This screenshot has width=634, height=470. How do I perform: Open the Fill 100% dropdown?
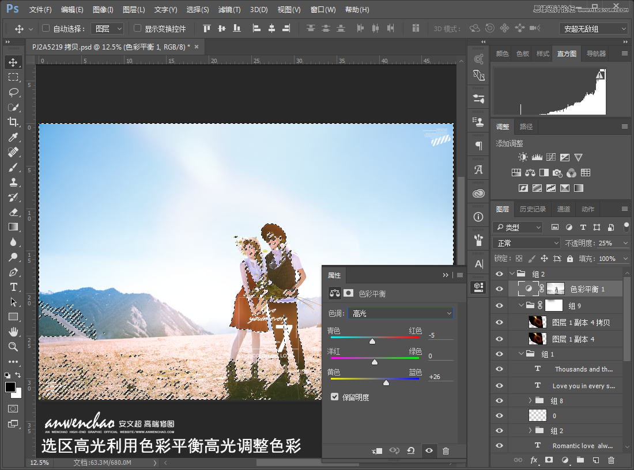[625, 259]
